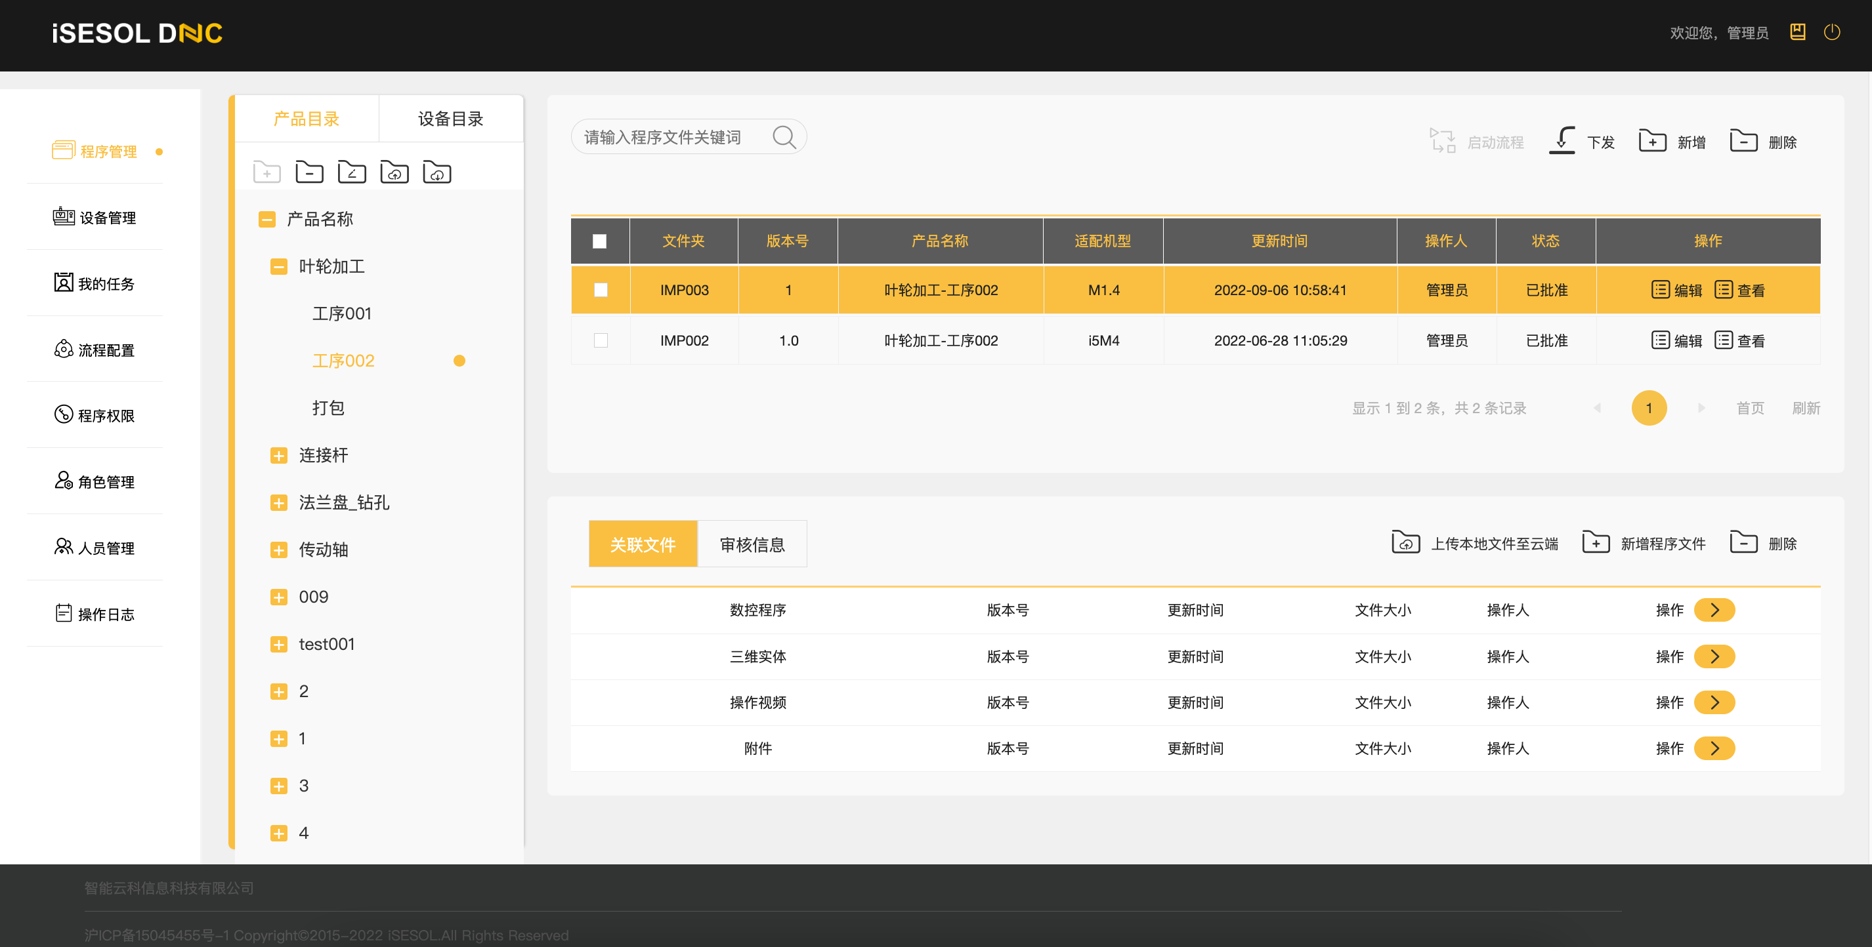1872x947 pixels.
Task: Open 我的任务 in the sidebar
Action: point(95,283)
